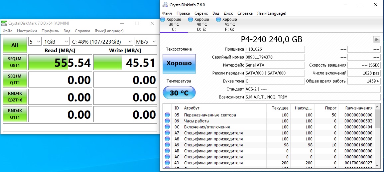
Task: Click the serial number field 089011794378
Action: tap(275, 57)
